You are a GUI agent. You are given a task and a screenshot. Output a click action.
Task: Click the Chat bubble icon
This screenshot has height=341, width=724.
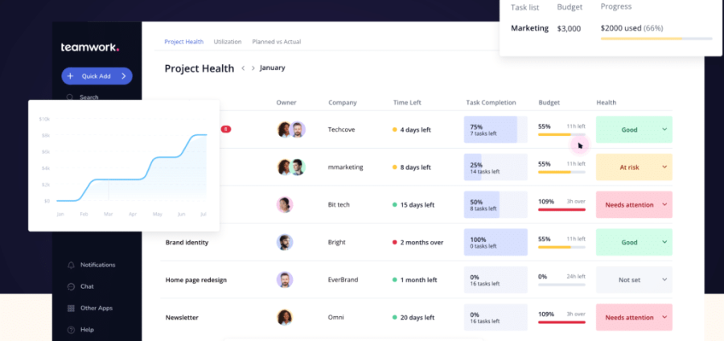click(71, 286)
